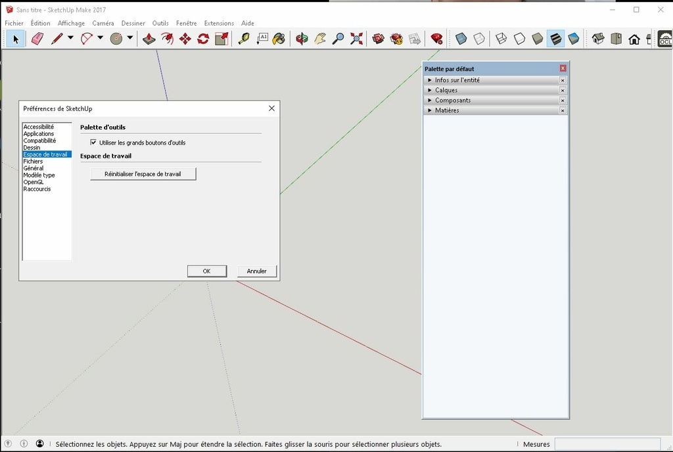Close the Matières panel
This screenshot has height=452, width=673.
pos(563,110)
